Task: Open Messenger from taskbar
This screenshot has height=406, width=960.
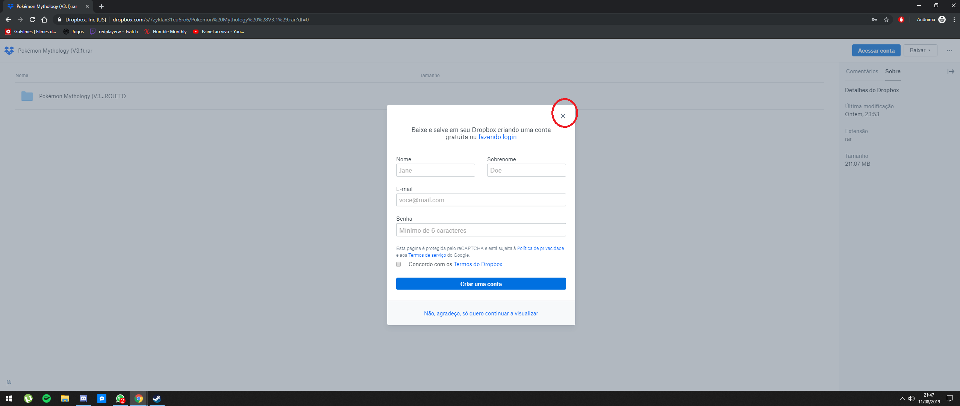Action: point(102,398)
